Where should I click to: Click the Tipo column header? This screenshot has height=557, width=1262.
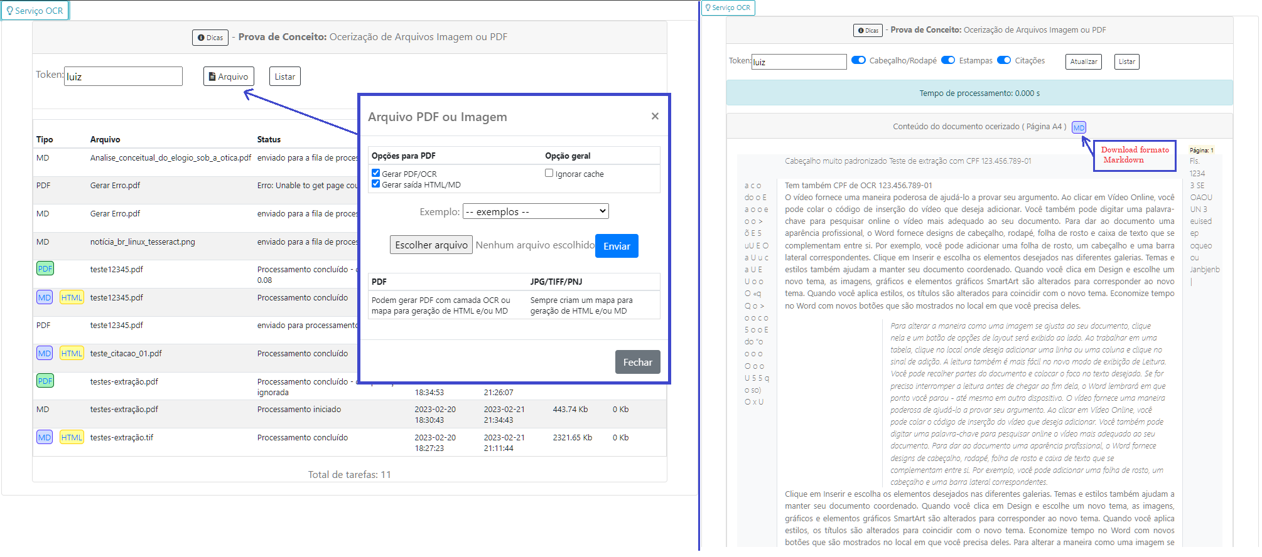tap(45, 139)
